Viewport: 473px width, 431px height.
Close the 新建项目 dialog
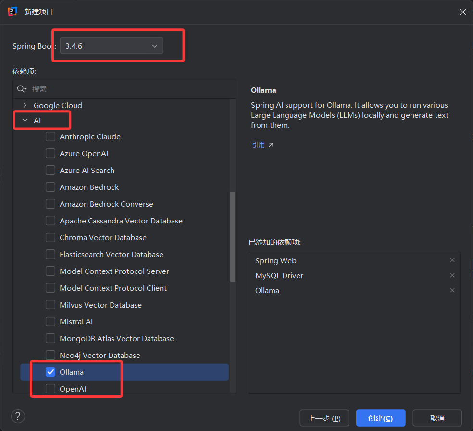463,12
